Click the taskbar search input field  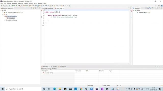click(23, 89)
